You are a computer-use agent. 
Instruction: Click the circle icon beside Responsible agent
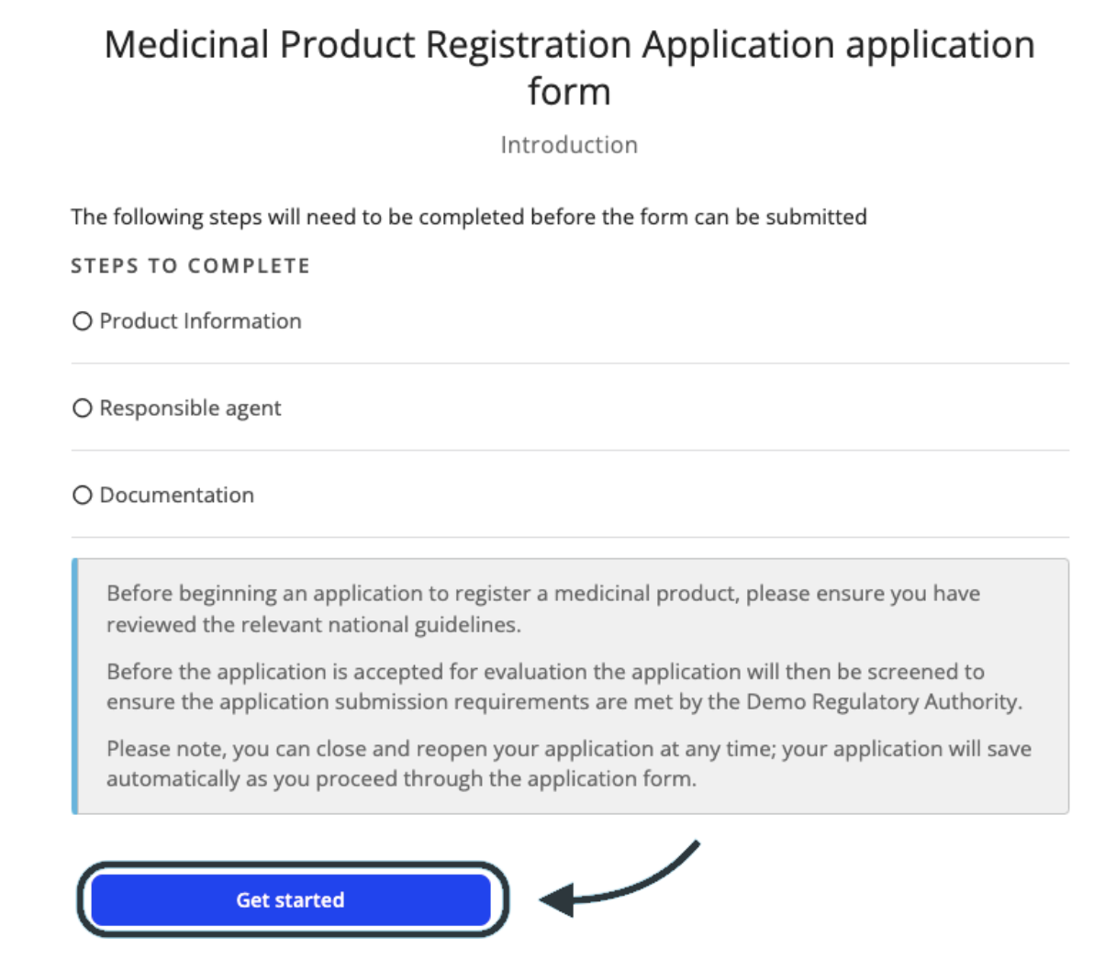tap(83, 408)
